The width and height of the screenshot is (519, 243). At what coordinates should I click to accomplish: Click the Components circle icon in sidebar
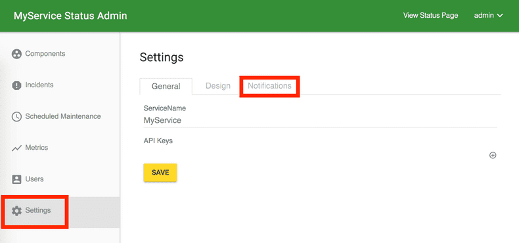pyautogui.click(x=16, y=54)
